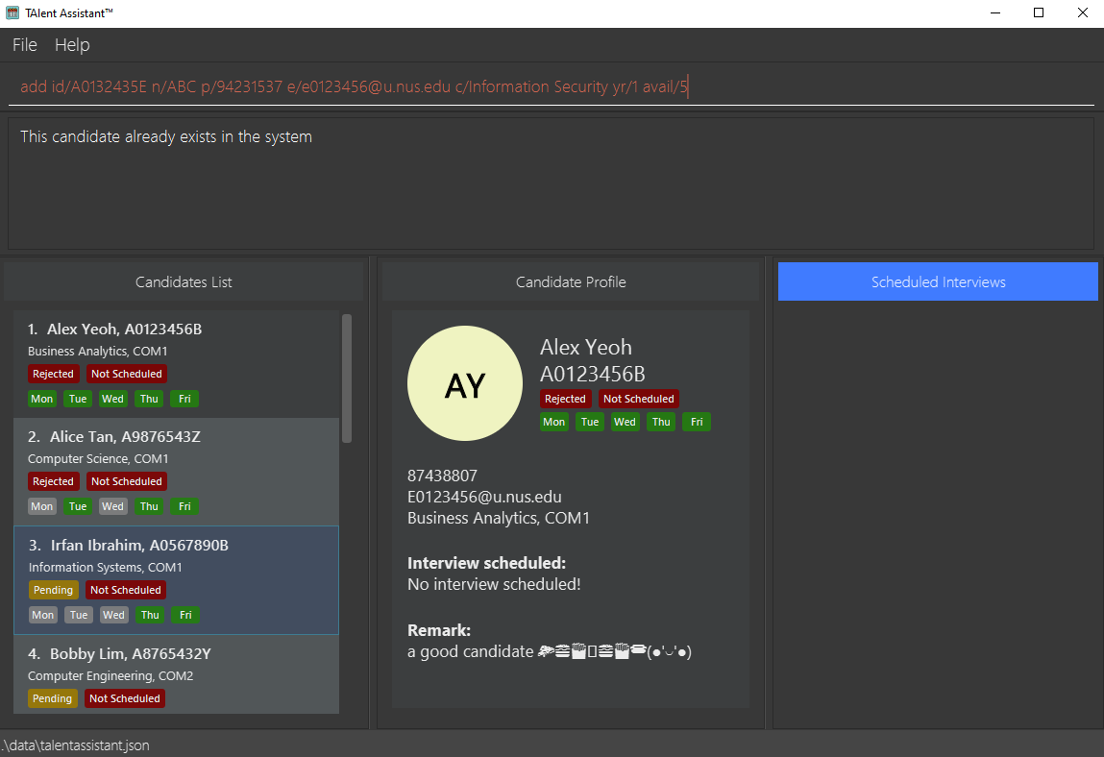Click Fri tag on Alice Tan card
This screenshot has height=757, width=1104.
184,506
